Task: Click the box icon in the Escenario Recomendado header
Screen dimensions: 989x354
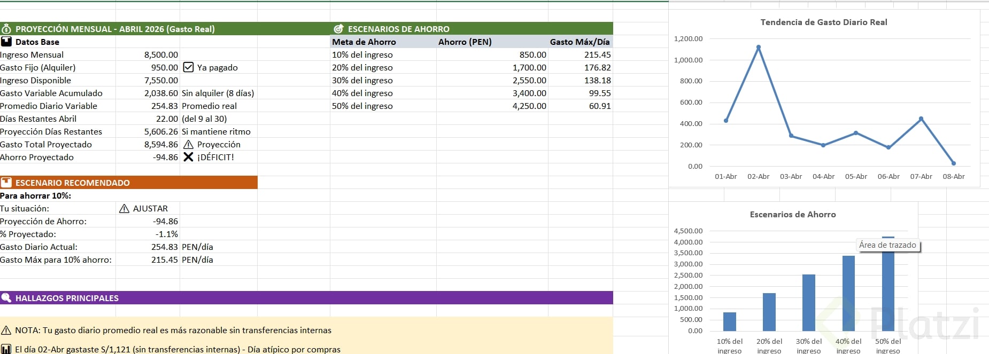Action: [6, 183]
